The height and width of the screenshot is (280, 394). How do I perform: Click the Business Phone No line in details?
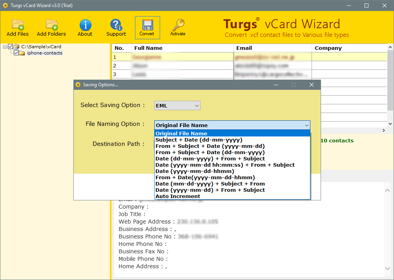tap(168, 236)
